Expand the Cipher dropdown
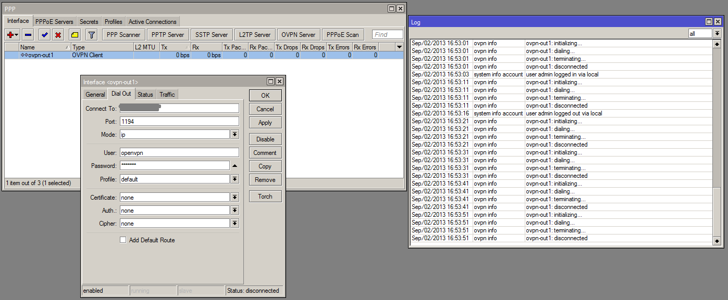728x300 pixels. click(x=235, y=224)
